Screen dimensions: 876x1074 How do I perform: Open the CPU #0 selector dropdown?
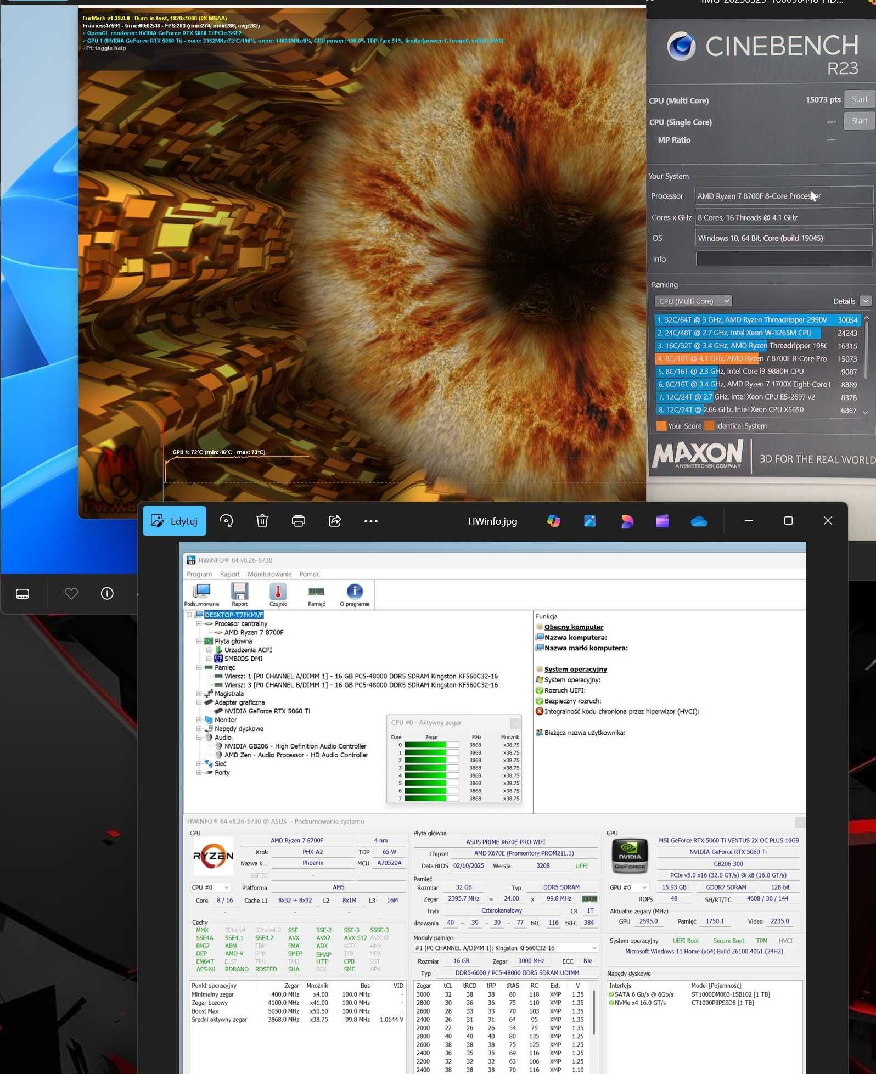coord(210,887)
